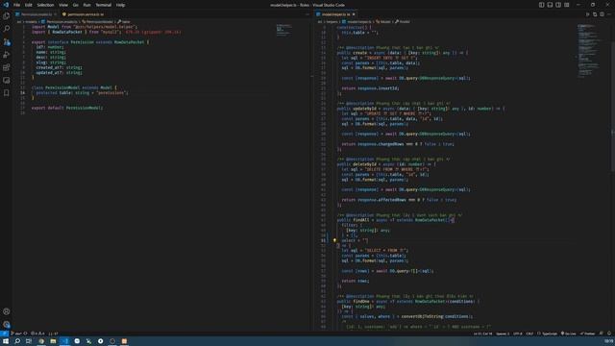Open notifications bell in status bar

pos(609,334)
